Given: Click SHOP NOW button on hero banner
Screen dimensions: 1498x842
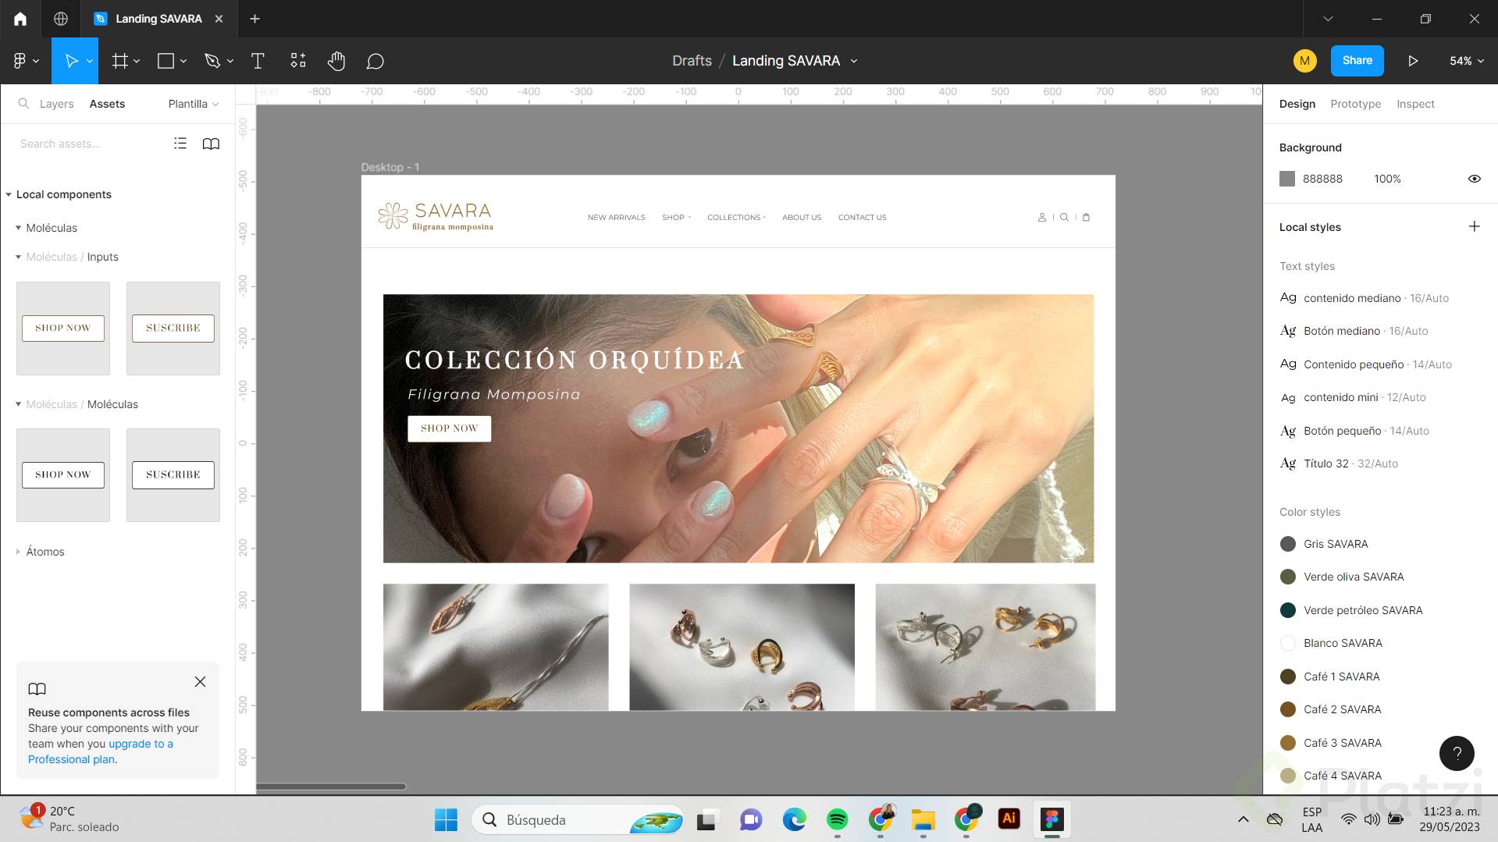Looking at the screenshot, I should pos(449,428).
